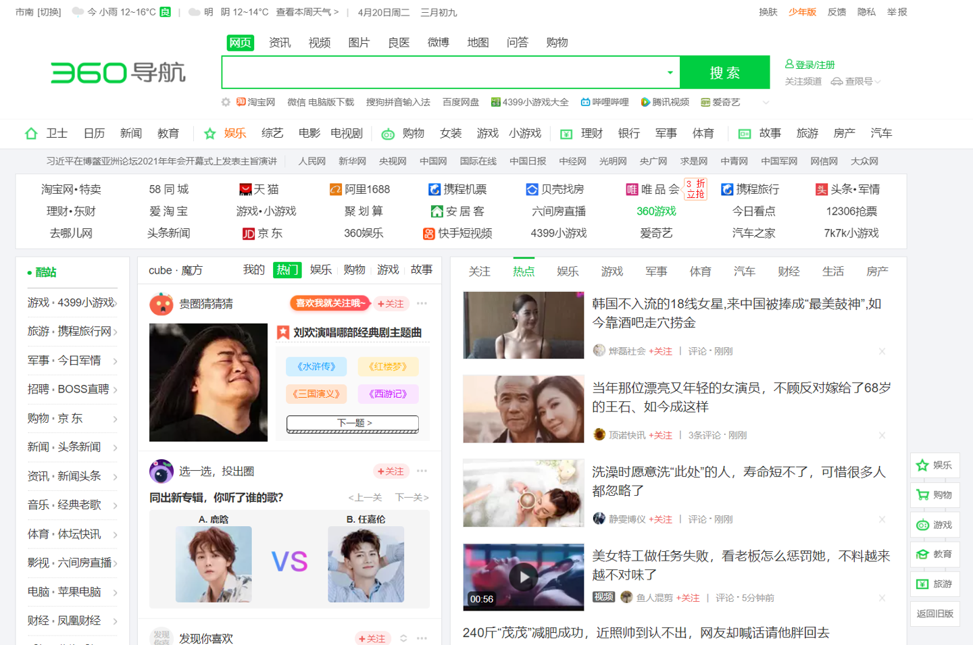973x645 pixels.
Task: Open 腾讯视频 shortcut icon
Action: (645, 102)
